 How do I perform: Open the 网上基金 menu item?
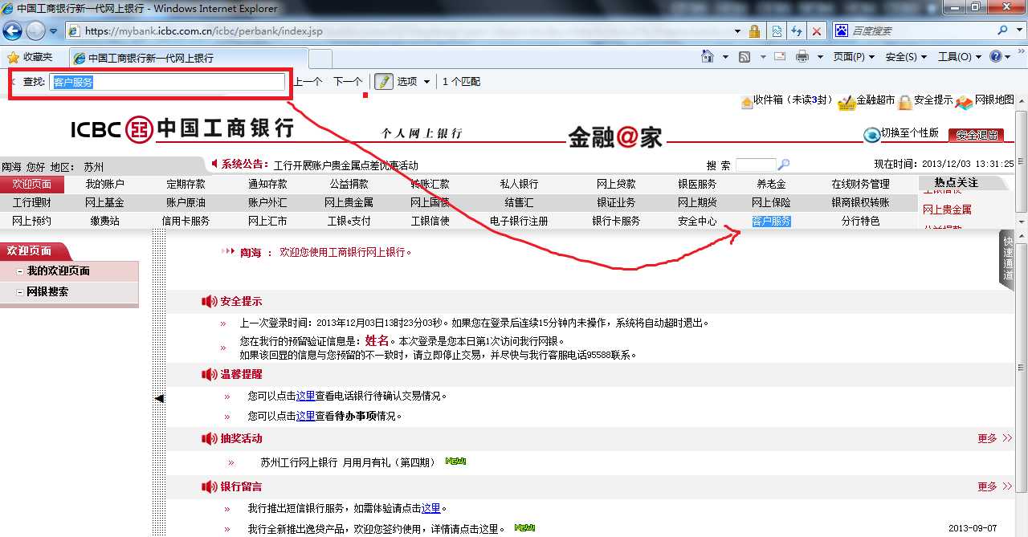tap(105, 203)
